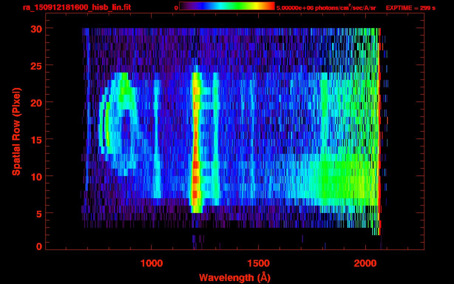Click the 1000 wavelength tick label
The image size is (454, 284).
152,263
